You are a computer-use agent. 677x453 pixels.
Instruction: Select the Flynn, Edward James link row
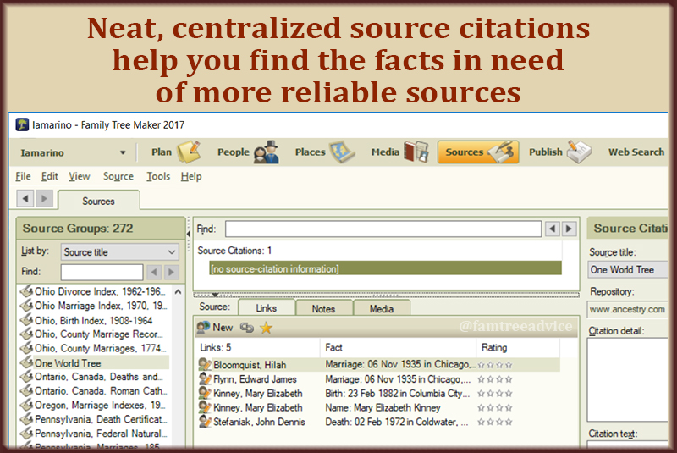378,379
